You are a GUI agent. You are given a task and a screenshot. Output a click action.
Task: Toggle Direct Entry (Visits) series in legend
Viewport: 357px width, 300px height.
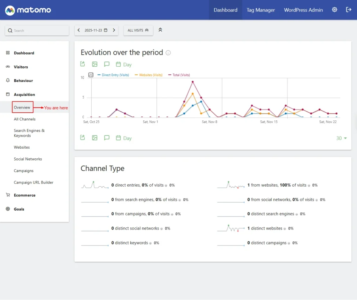point(115,75)
